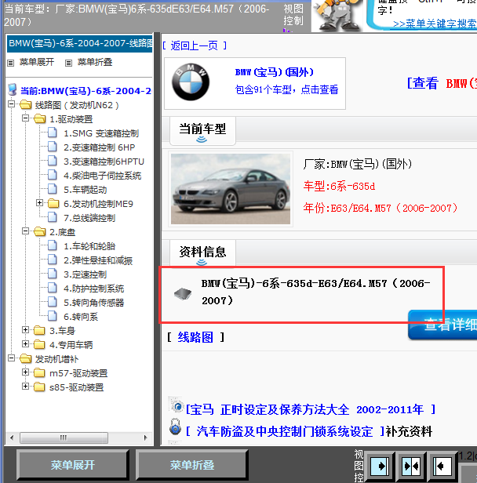This screenshot has height=483, width=477.
Task: Expand the s85-驱动装置 folder
Action: point(26,387)
